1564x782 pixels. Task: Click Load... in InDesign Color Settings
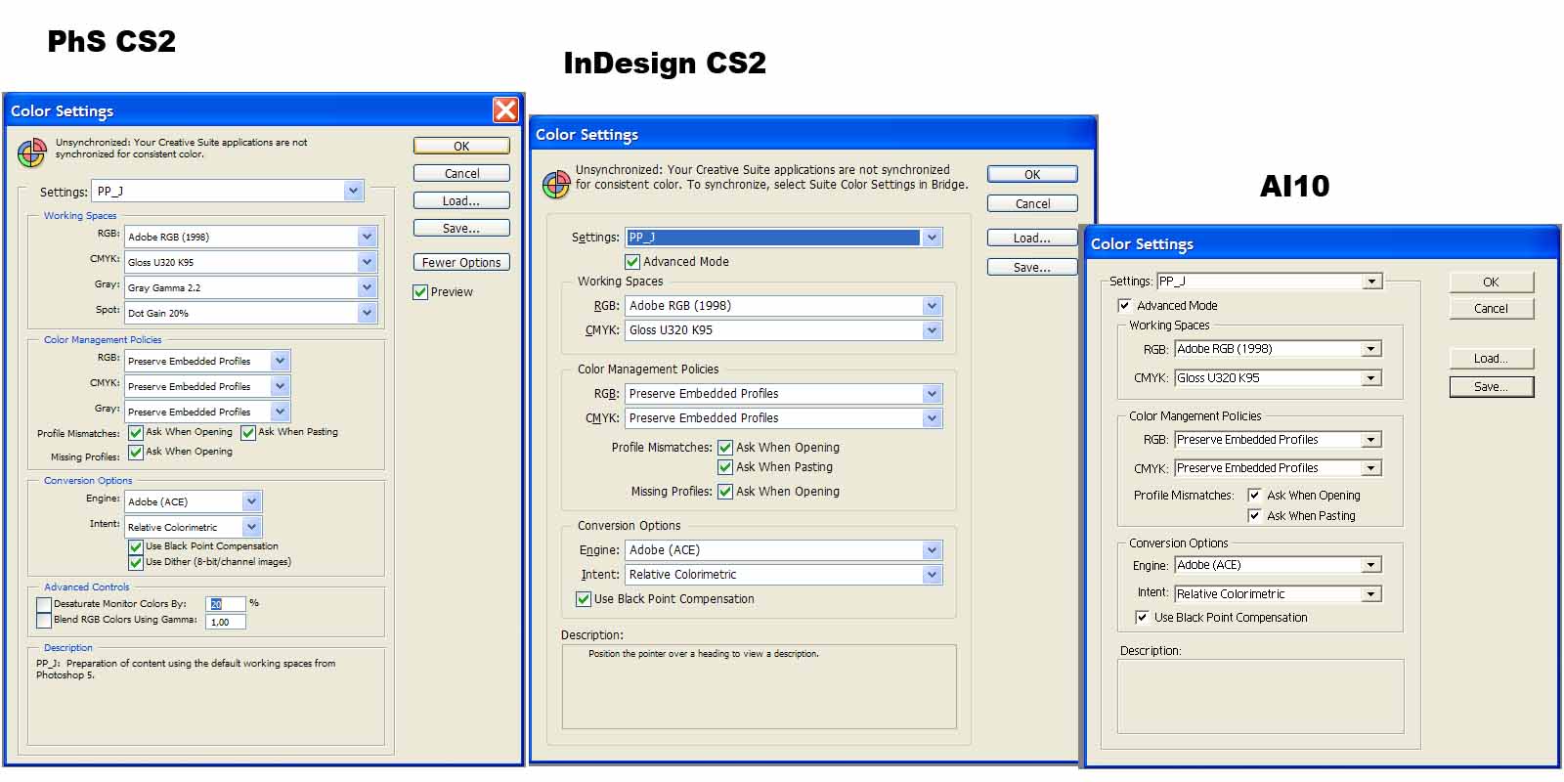pos(1032,238)
